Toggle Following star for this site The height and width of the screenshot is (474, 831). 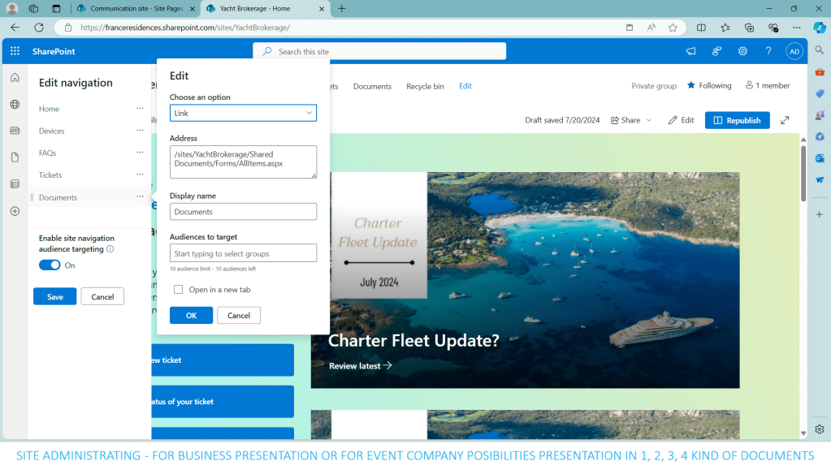pos(708,85)
